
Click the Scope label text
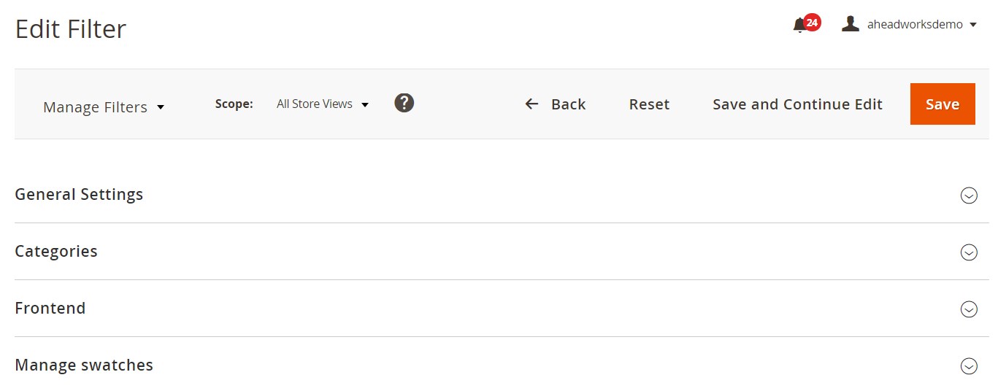[234, 104]
